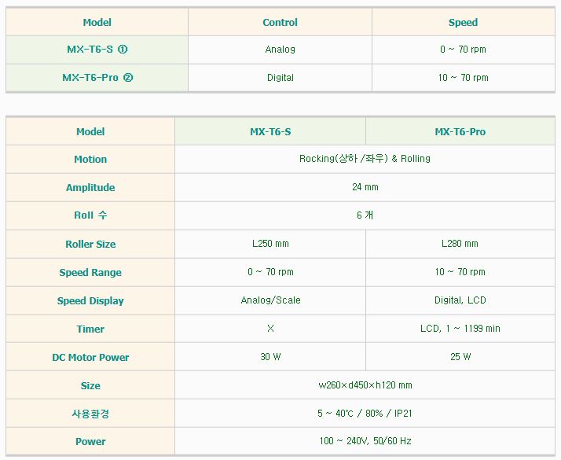This screenshot has height=460, width=561.
Task: Click the w260×d450×h120 mm size value
Action: (x=365, y=385)
